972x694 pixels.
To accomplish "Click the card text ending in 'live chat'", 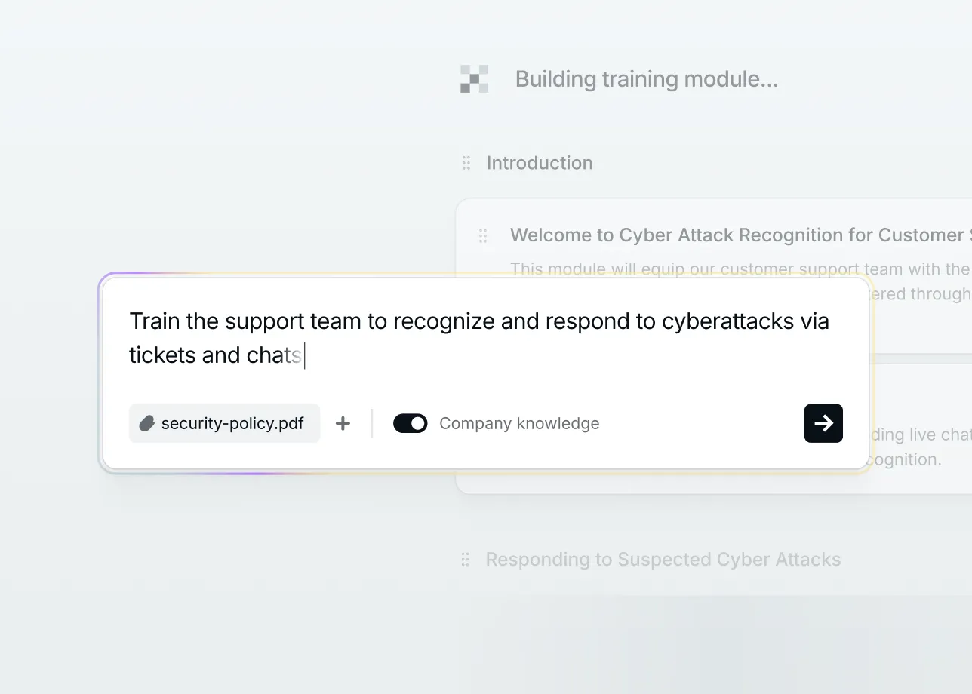I will (x=921, y=435).
